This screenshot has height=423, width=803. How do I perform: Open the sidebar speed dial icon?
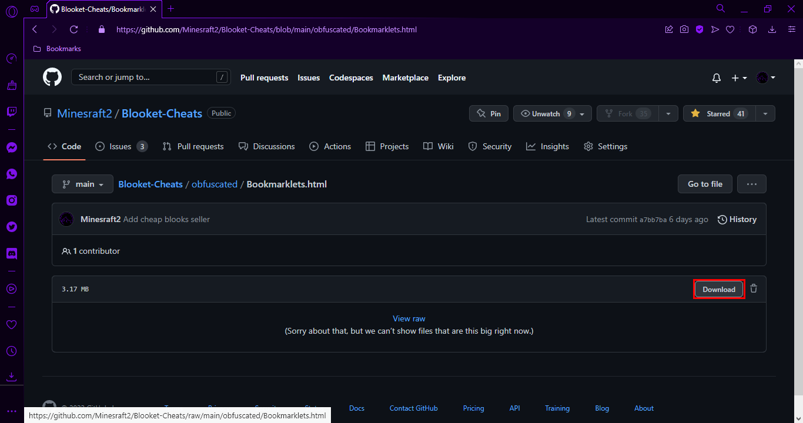click(x=12, y=59)
